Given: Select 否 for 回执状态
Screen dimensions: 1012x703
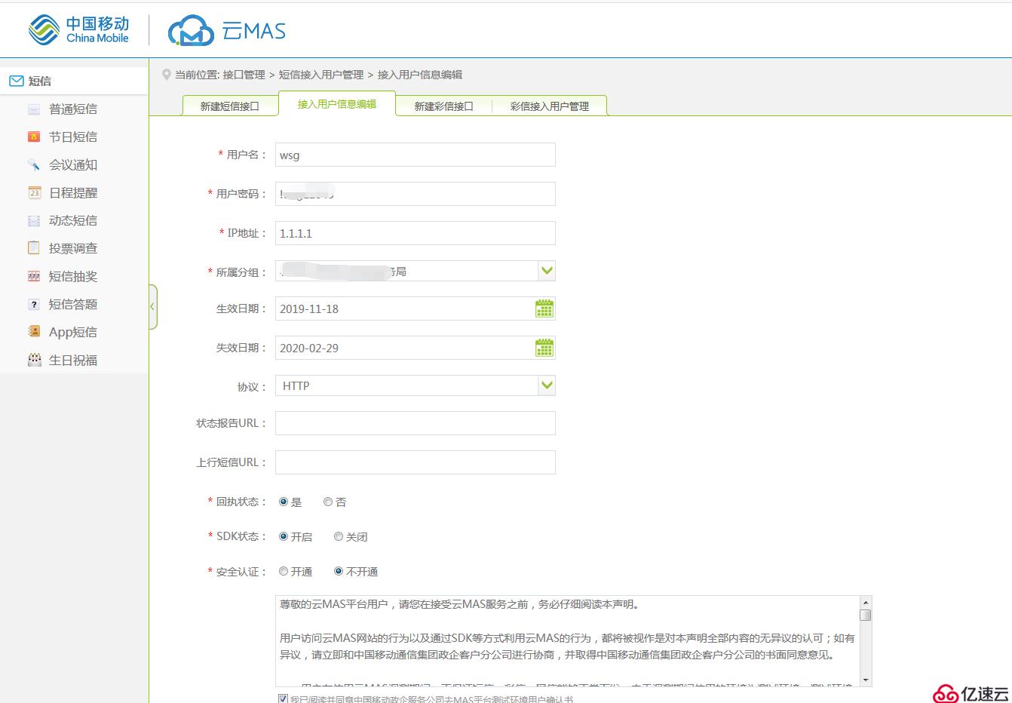Looking at the screenshot, I should pos(328,502).
